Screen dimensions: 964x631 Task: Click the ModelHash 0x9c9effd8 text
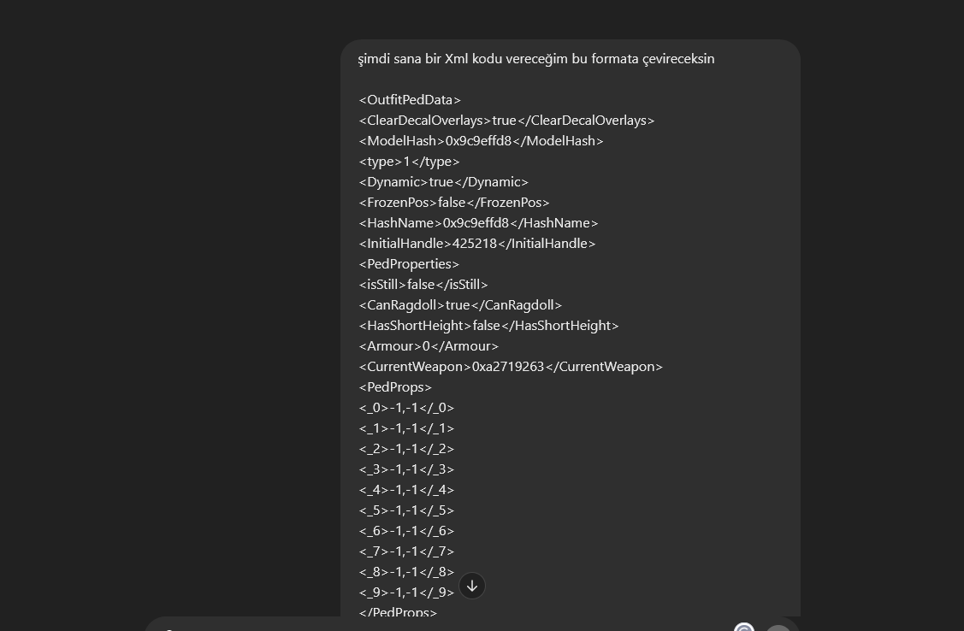(482, 140)
